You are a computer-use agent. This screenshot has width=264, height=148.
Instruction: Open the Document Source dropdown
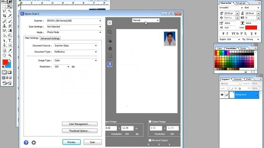click(75, 46)
